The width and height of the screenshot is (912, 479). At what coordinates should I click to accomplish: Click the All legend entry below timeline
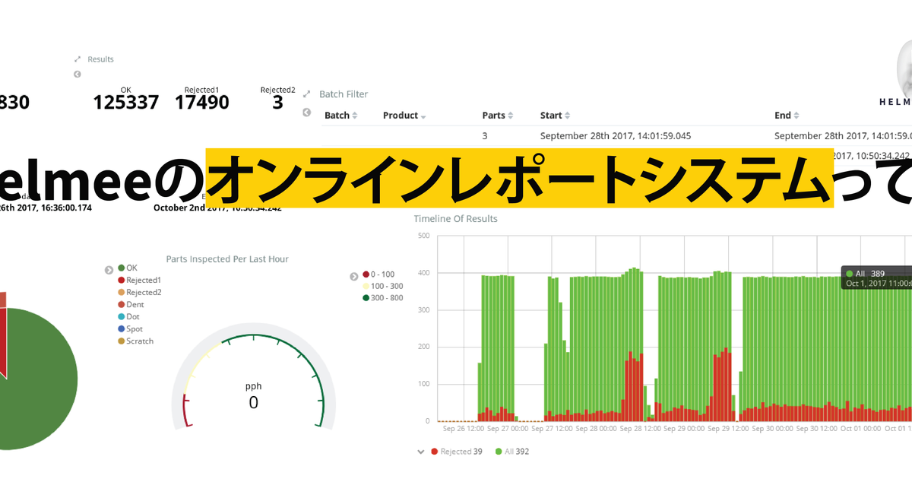(512, 452)
